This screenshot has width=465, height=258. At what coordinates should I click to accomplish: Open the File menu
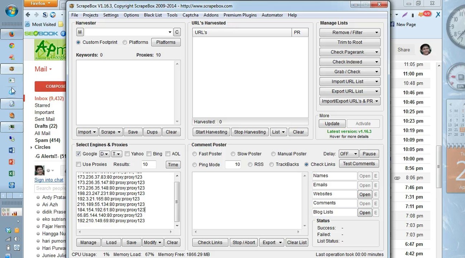point(75,15)
